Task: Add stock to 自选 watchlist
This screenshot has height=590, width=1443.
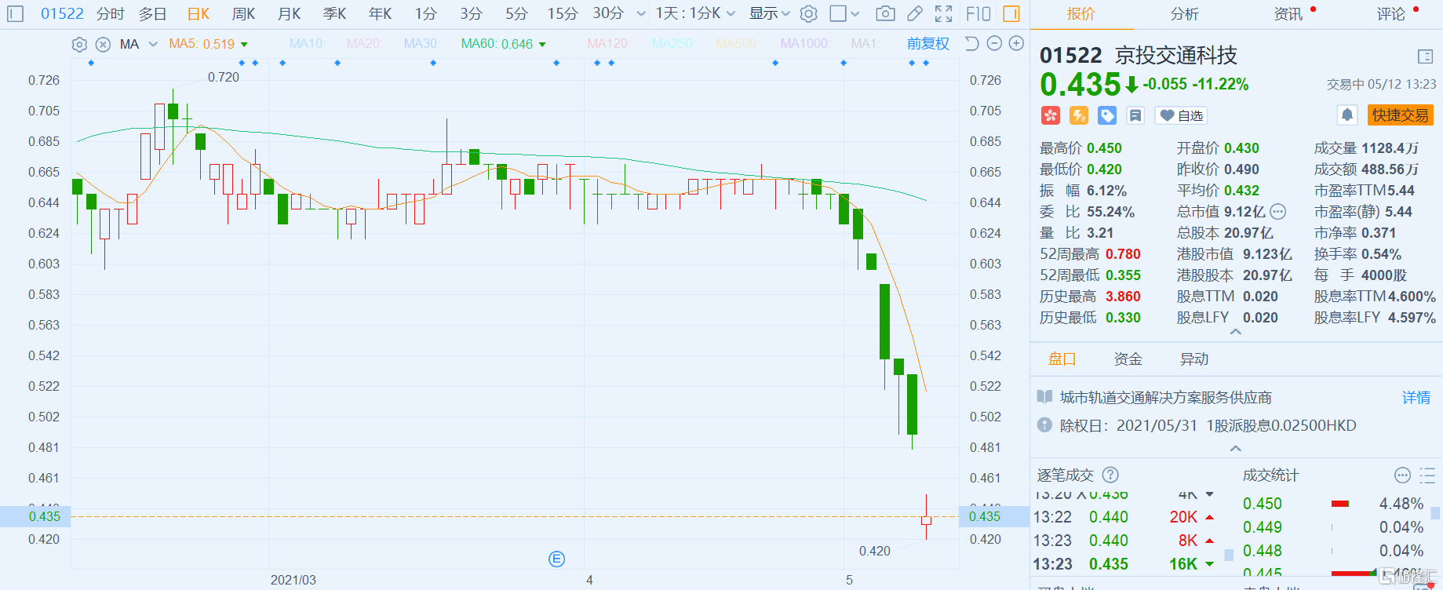Action: [x=1182, y=115]
